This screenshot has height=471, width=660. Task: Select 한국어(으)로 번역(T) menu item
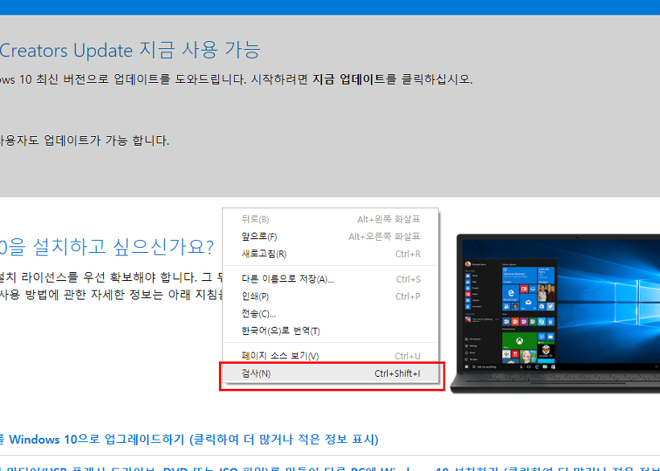pos(331,331)
